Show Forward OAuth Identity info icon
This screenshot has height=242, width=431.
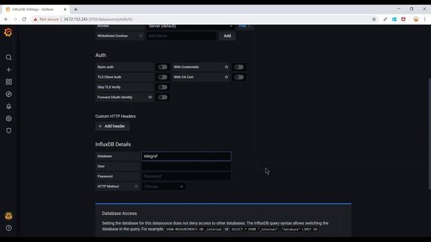150,97
